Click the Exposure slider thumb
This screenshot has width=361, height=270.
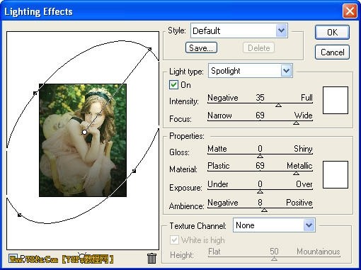pyautogui.click(x=260, y=191)
